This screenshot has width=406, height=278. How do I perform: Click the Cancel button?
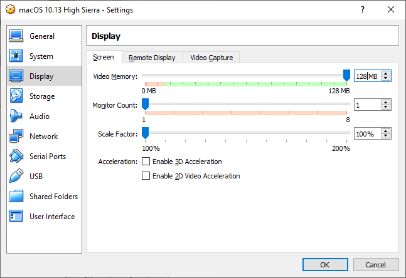[375, 265]
